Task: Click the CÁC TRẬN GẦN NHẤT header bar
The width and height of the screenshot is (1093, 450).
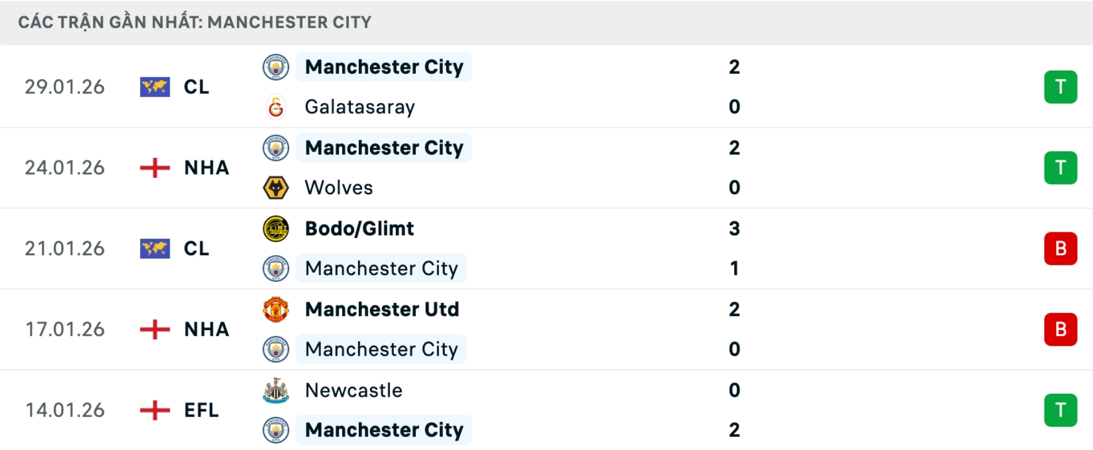Action: (195, 22)
